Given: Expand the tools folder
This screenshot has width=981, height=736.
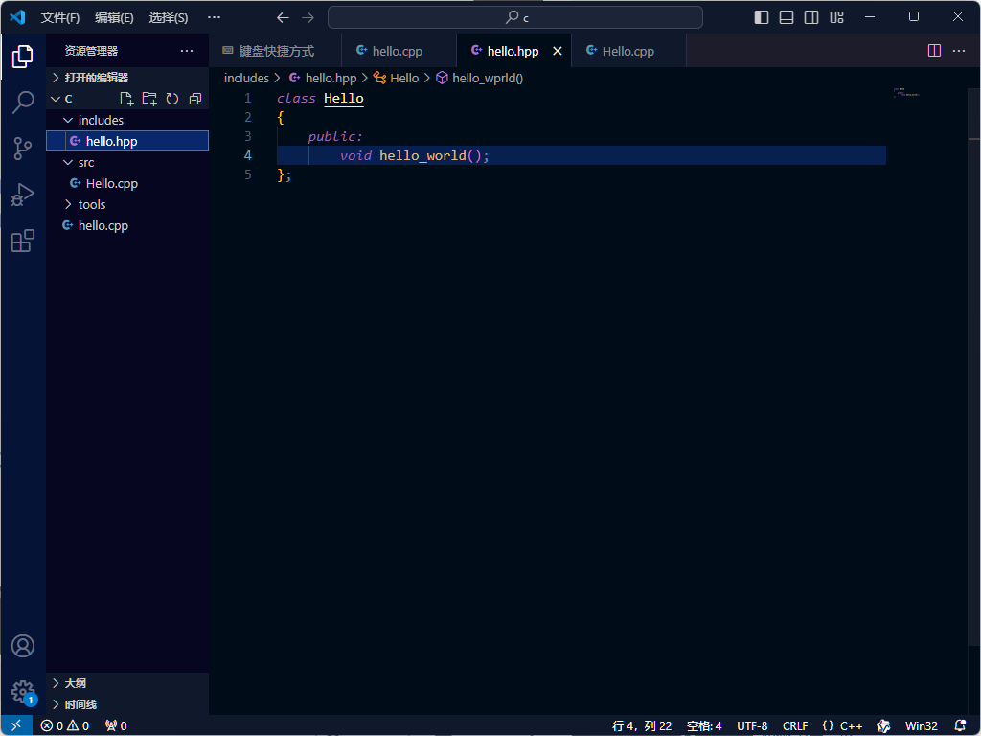Looking at the screenshot, I should (90, 204).
